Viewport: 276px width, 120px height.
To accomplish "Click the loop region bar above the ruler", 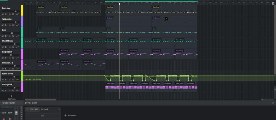I will coord(151,1).
